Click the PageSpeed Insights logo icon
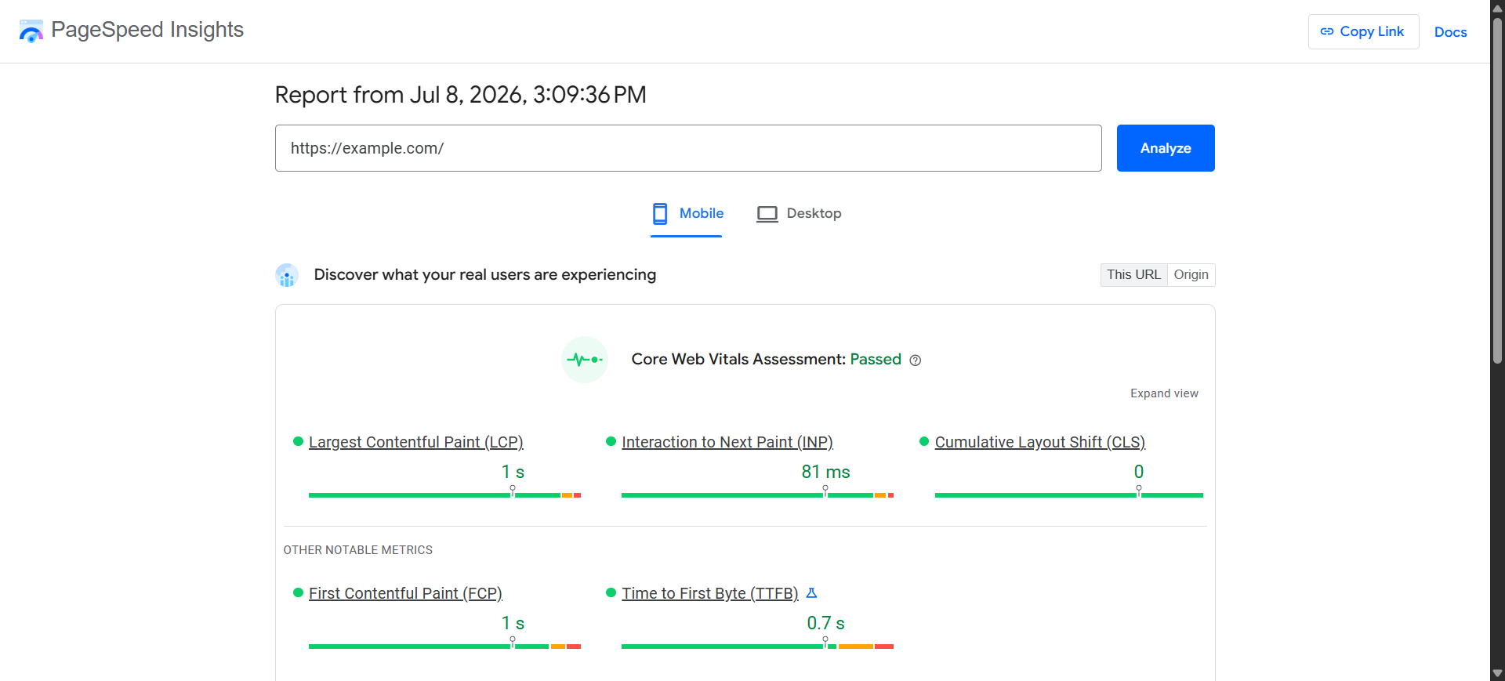 coord(31,31)
